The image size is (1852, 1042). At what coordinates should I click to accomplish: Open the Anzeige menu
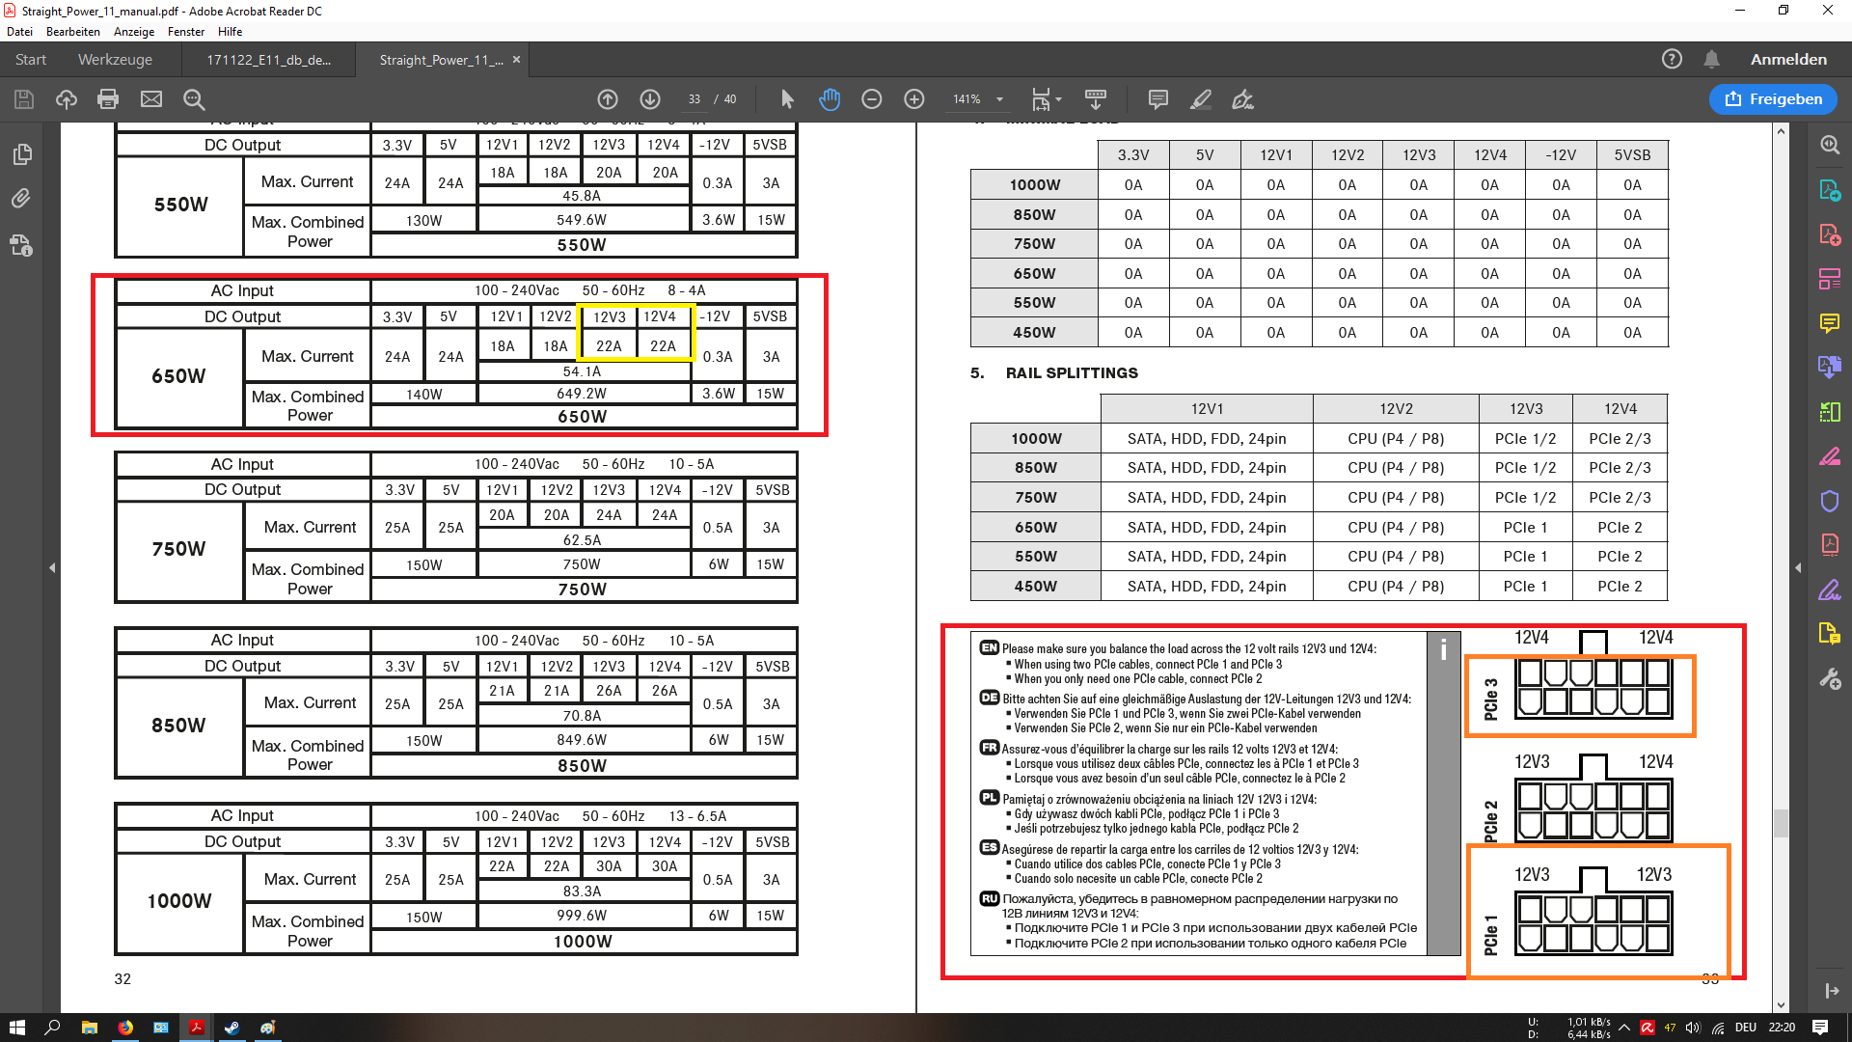133,32
